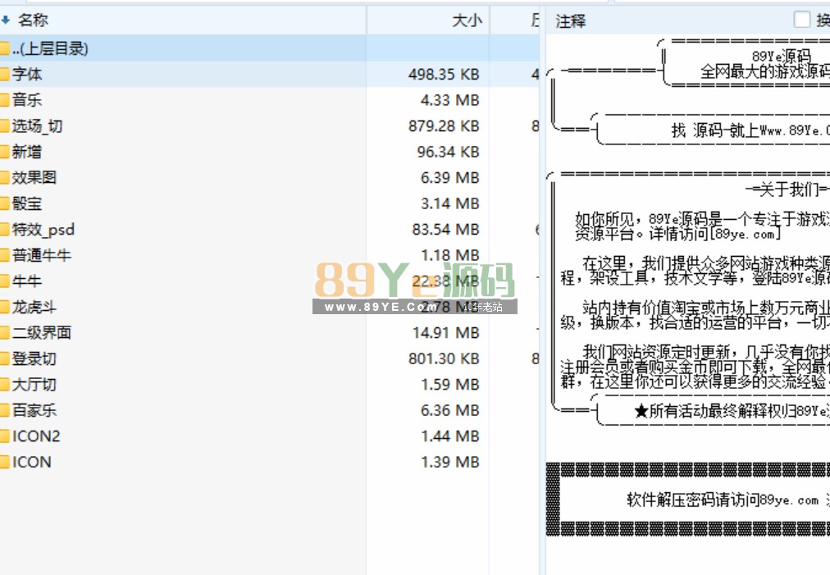This screenshot has width=830, height=575.
Task: Click the folder icon of ICON2
Action: pos(5,437)
